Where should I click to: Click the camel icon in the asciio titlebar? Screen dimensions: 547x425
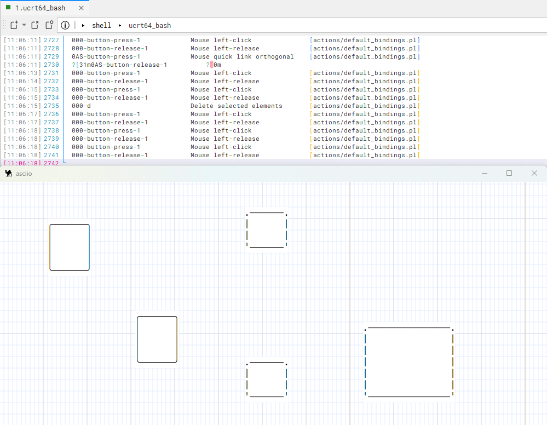(x=8, y=173)
